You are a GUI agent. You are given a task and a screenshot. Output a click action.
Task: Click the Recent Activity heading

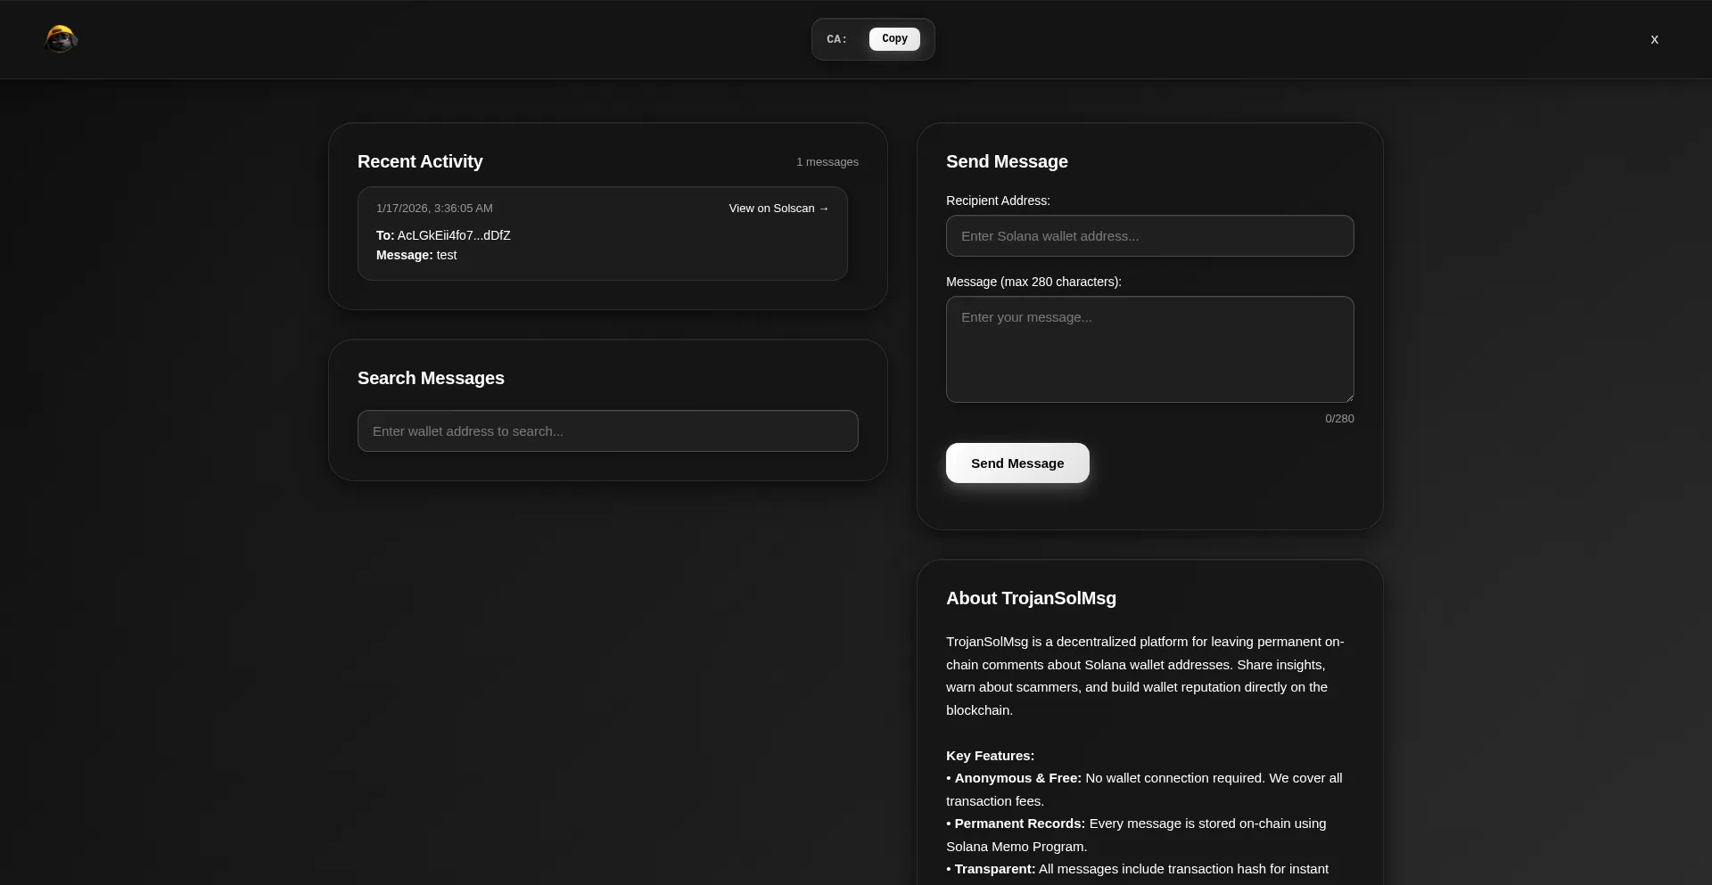coord(420,161)
